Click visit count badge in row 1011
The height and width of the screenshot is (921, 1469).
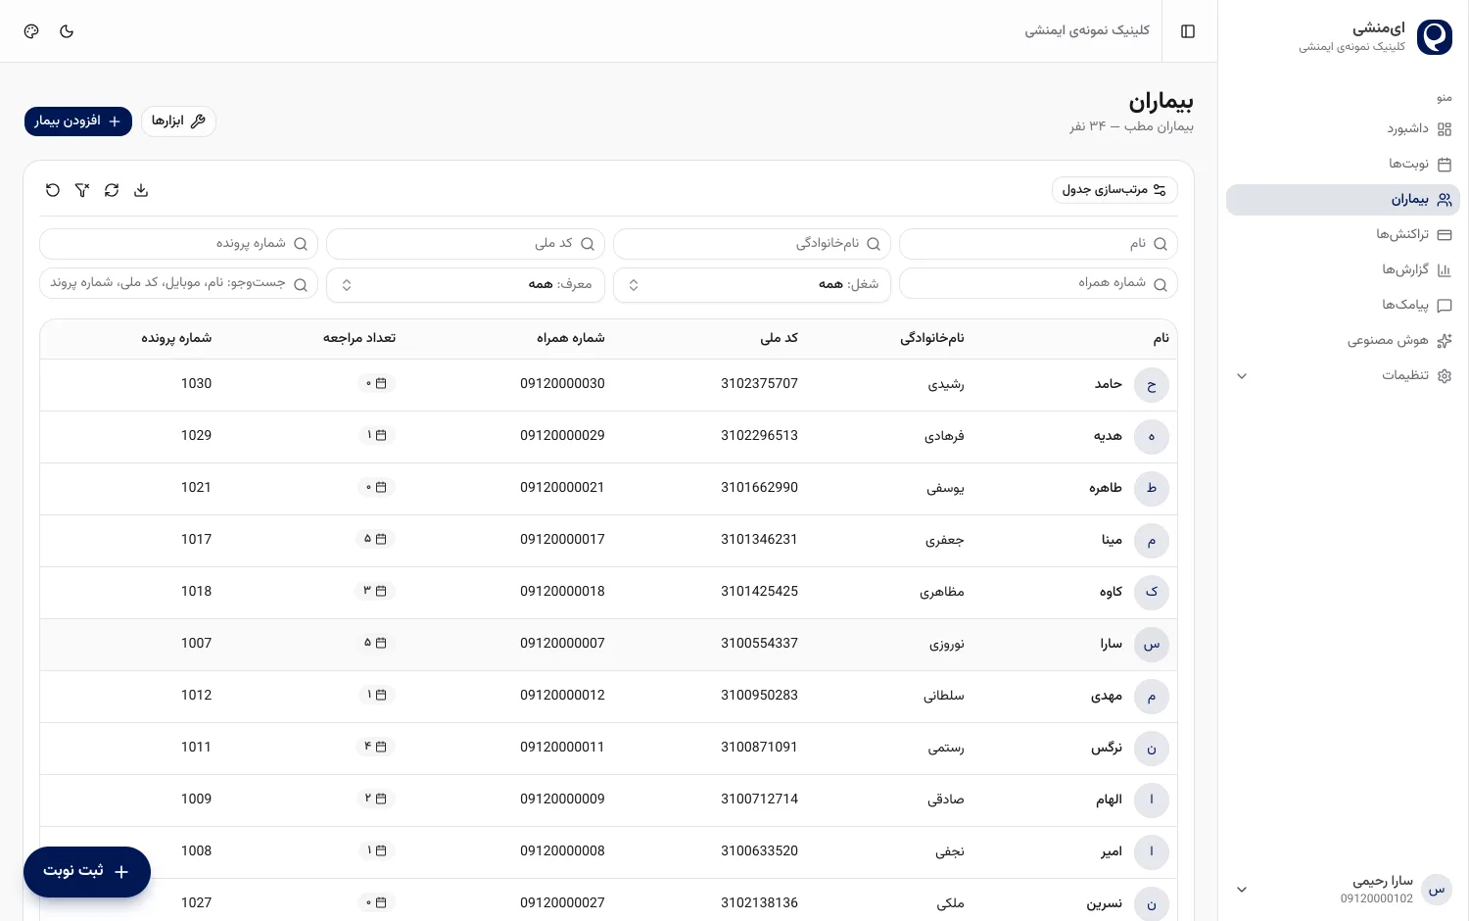(376, 748)
